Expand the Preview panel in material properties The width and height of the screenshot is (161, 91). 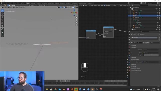click(134, 45)
